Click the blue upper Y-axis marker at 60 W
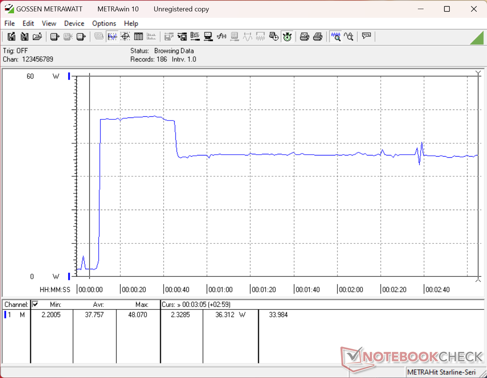 [x=69, y=76]
